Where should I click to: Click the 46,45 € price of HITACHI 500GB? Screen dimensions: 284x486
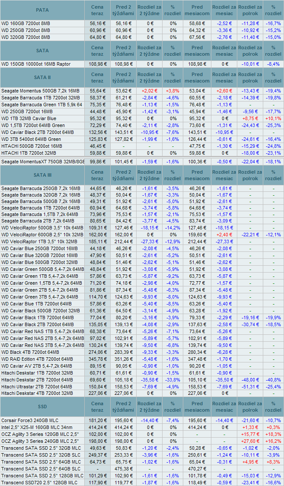[98, 146]
